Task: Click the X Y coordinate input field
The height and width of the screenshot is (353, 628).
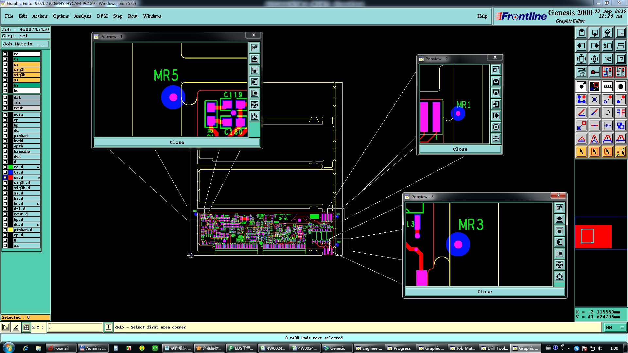Action: tap(75, 327)
